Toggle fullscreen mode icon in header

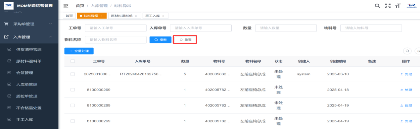tap(388, 6)
